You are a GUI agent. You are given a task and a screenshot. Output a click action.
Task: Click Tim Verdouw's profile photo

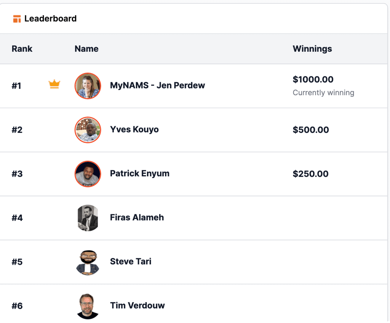(x=88, y=306)
